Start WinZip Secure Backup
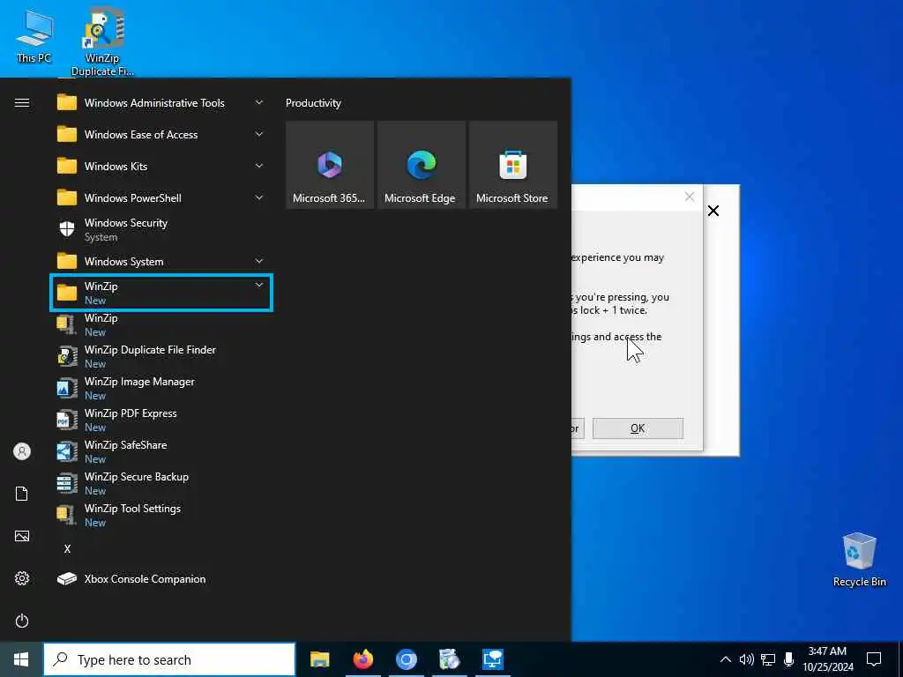This screenshot has height=677, width=903. click(x=161, y=483)
